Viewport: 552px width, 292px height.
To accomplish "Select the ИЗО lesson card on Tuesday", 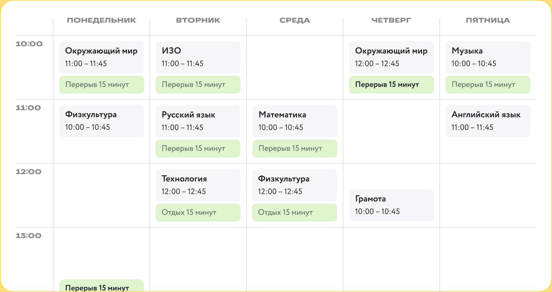I will click(198, 57).
